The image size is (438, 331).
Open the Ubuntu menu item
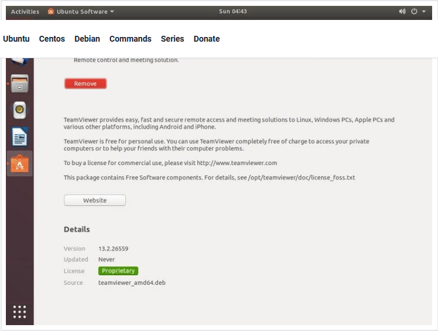[x=16, y=39]
